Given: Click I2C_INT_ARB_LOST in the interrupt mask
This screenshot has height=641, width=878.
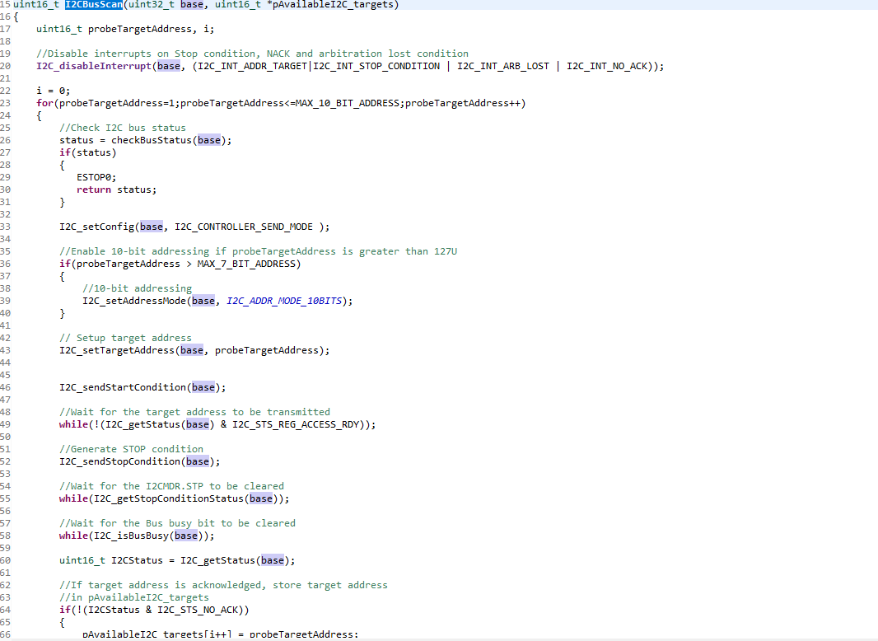Looking at the screenshot, I should pyautogui.click(x=503, y=66).
